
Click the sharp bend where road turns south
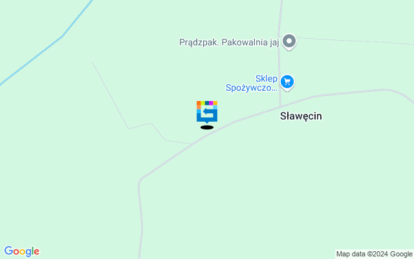(140, 181)
